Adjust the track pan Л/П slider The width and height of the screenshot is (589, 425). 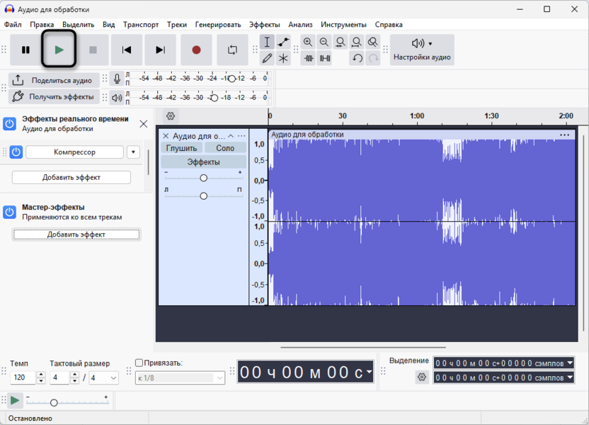pyautogui.click(x=204, y=195)
